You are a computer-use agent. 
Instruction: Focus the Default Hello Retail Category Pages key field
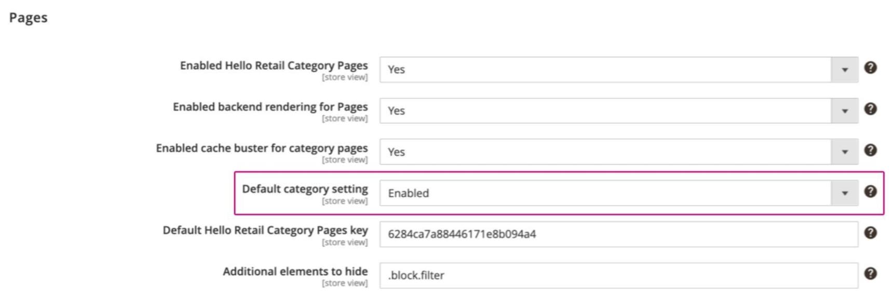[x=618, y=234]
